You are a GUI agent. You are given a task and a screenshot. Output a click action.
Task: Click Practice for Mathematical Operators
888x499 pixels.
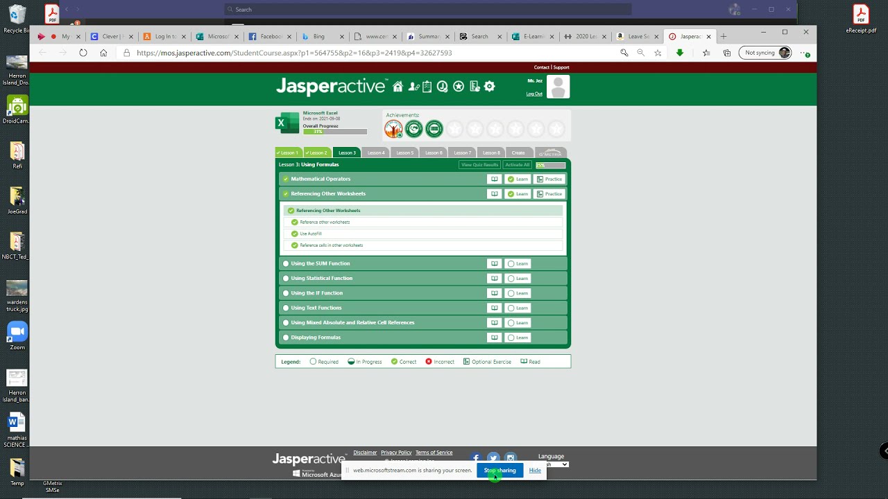click(x=549, y=179)
